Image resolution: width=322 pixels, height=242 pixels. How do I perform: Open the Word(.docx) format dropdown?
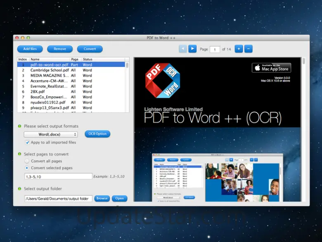pos(51,134)
